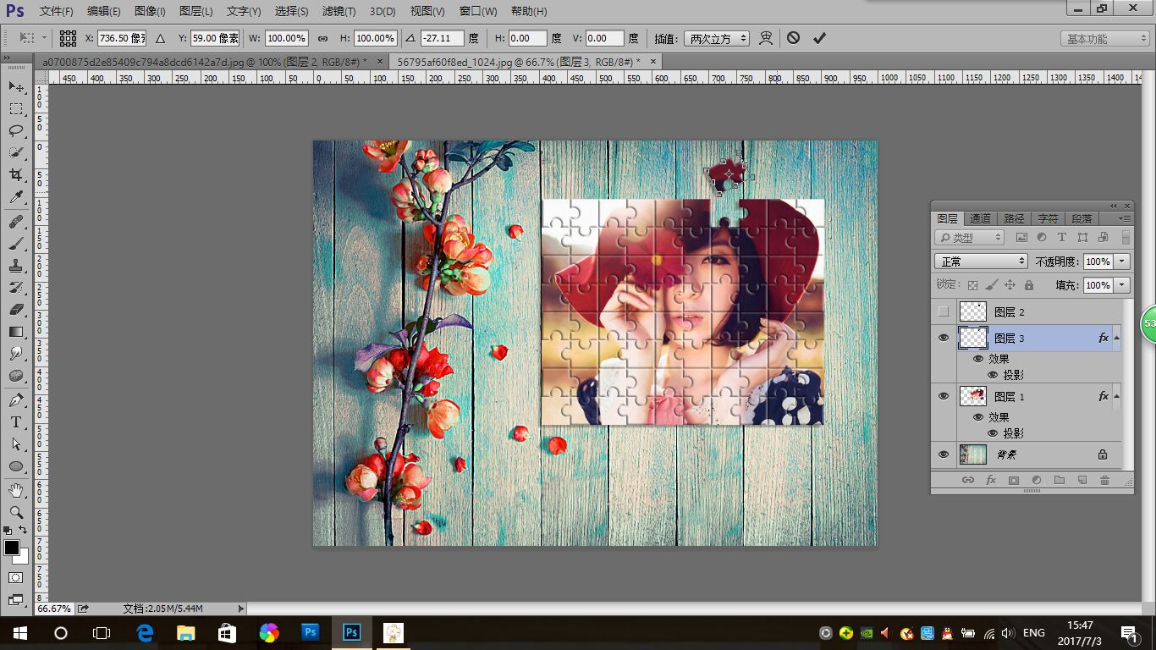Image resolution: width=1156 pixels, height=650 pixels.
Task: Hide layer 图层 3 using eye icon
Action: point(944,338)
